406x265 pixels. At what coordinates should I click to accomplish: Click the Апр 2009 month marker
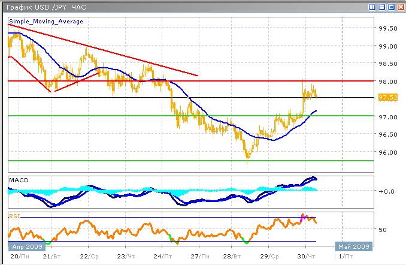pyautogui.click(x=23, y=246)
